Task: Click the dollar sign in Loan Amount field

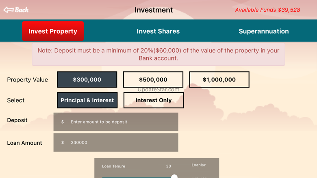Action: 63,142
